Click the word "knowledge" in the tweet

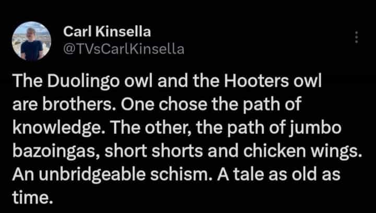54,127
